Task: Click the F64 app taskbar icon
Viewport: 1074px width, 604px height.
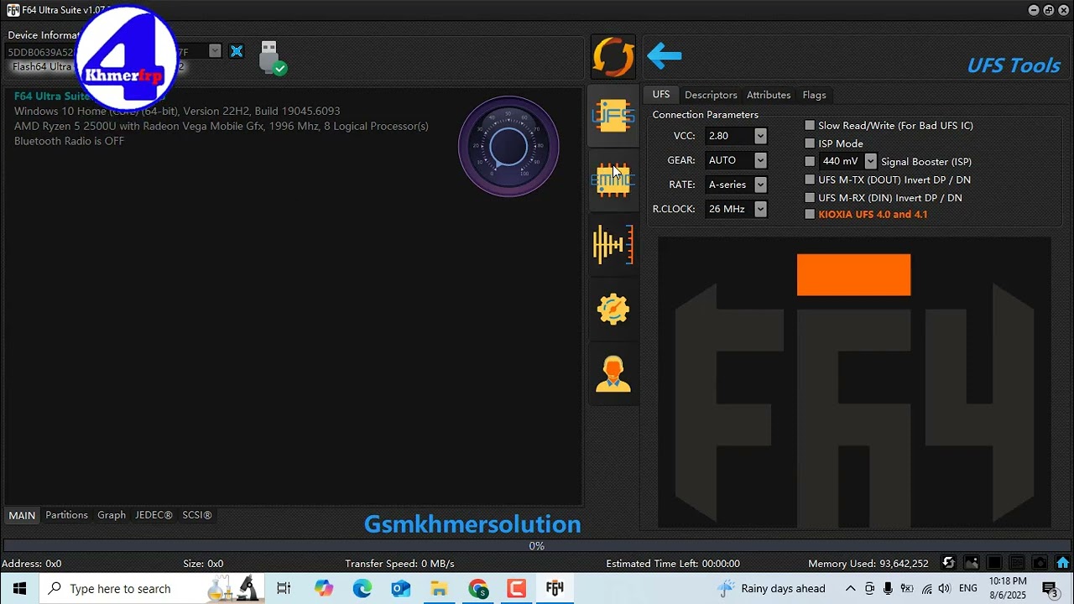Action: 555,589
